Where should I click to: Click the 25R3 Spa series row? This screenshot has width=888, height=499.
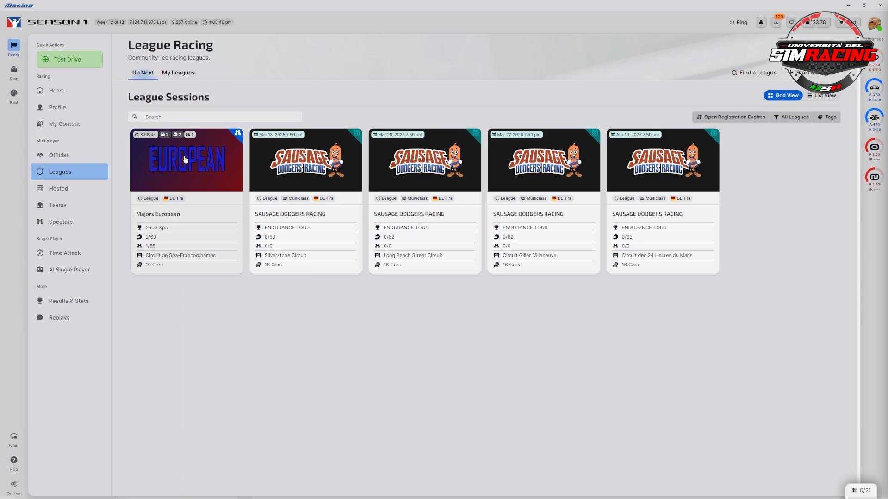click(186, 228)
